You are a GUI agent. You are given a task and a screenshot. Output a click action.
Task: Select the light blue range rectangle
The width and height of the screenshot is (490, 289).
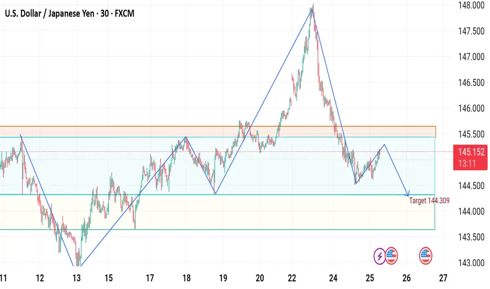click(x=218, y=166)
